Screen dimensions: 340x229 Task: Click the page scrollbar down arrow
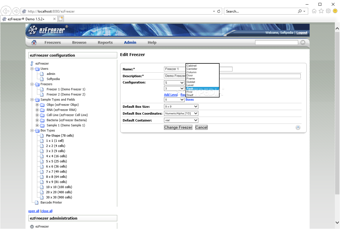[337, 222]
